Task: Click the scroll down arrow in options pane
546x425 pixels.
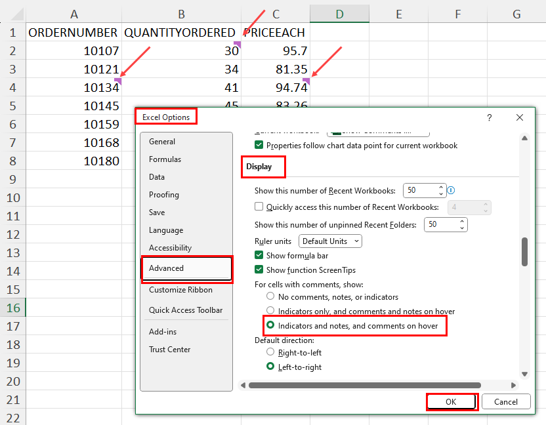Action: pos(525,374)
